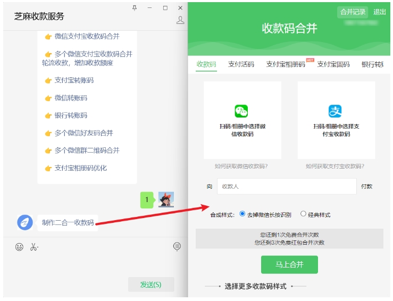The width and height of the screenshot is (393, 301).
Task: Click the blue service account avatar
Action: 25,222
